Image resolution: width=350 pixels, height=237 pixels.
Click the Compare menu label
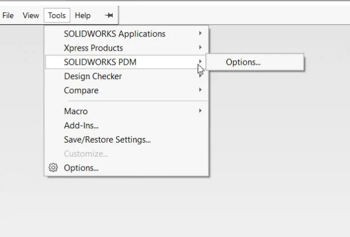click(x=81, y=90)
